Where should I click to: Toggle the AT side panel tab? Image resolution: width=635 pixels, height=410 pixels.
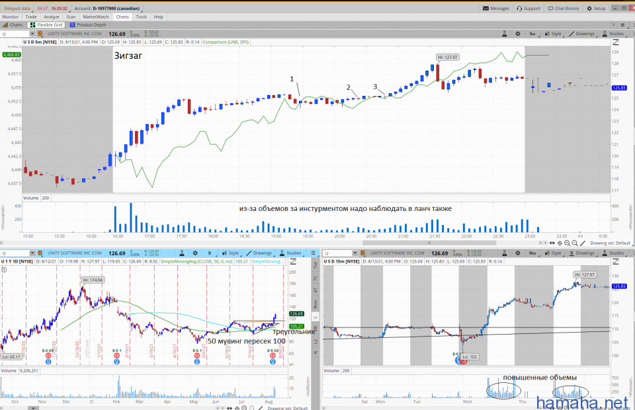pyautogui.click(x=316, y=290)
